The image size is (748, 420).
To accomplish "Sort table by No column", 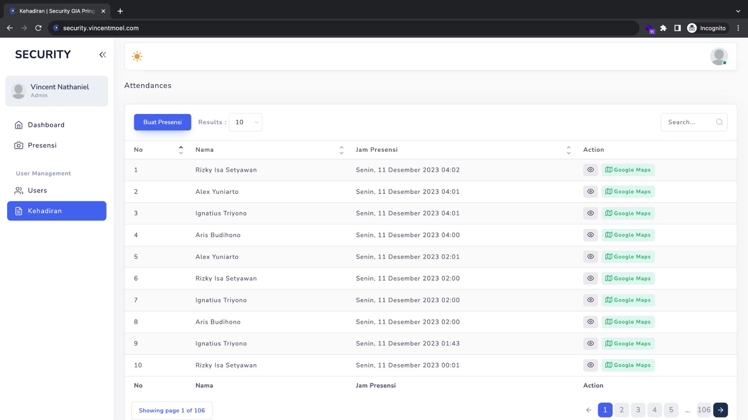I will pos(181,150).
